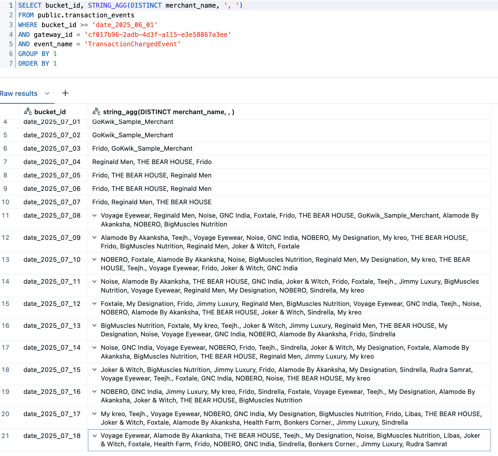This screenshot has height=456, width=498.
Task: Collapse the date_2025_07_13 merchant list
Action: click(94, 326)
